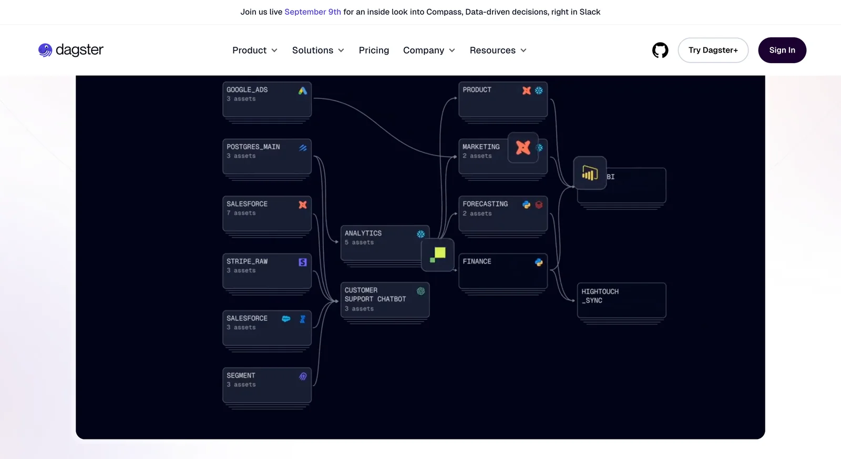Click the icon on POSTGRES_MAIN card

(x=303, y=148)
